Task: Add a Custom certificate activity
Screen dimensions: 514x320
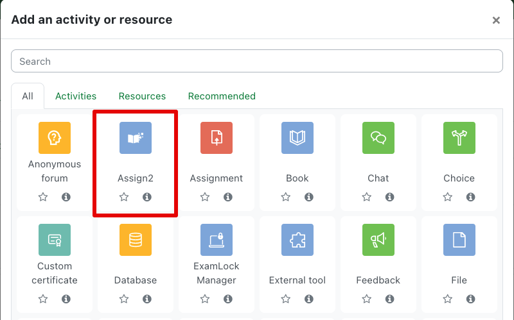Action: [55, 240]
